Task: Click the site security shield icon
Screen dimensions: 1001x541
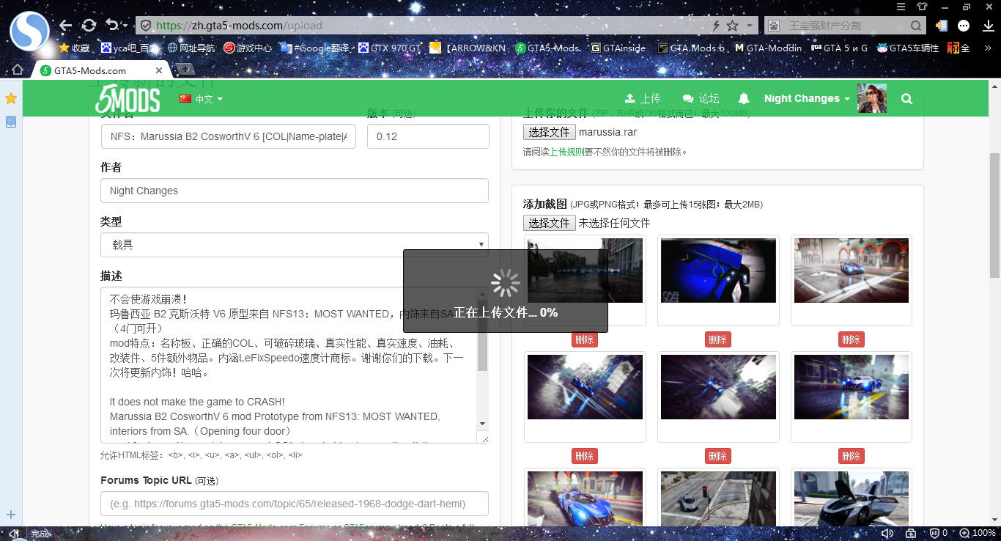Action: click(x=146, y=26)
